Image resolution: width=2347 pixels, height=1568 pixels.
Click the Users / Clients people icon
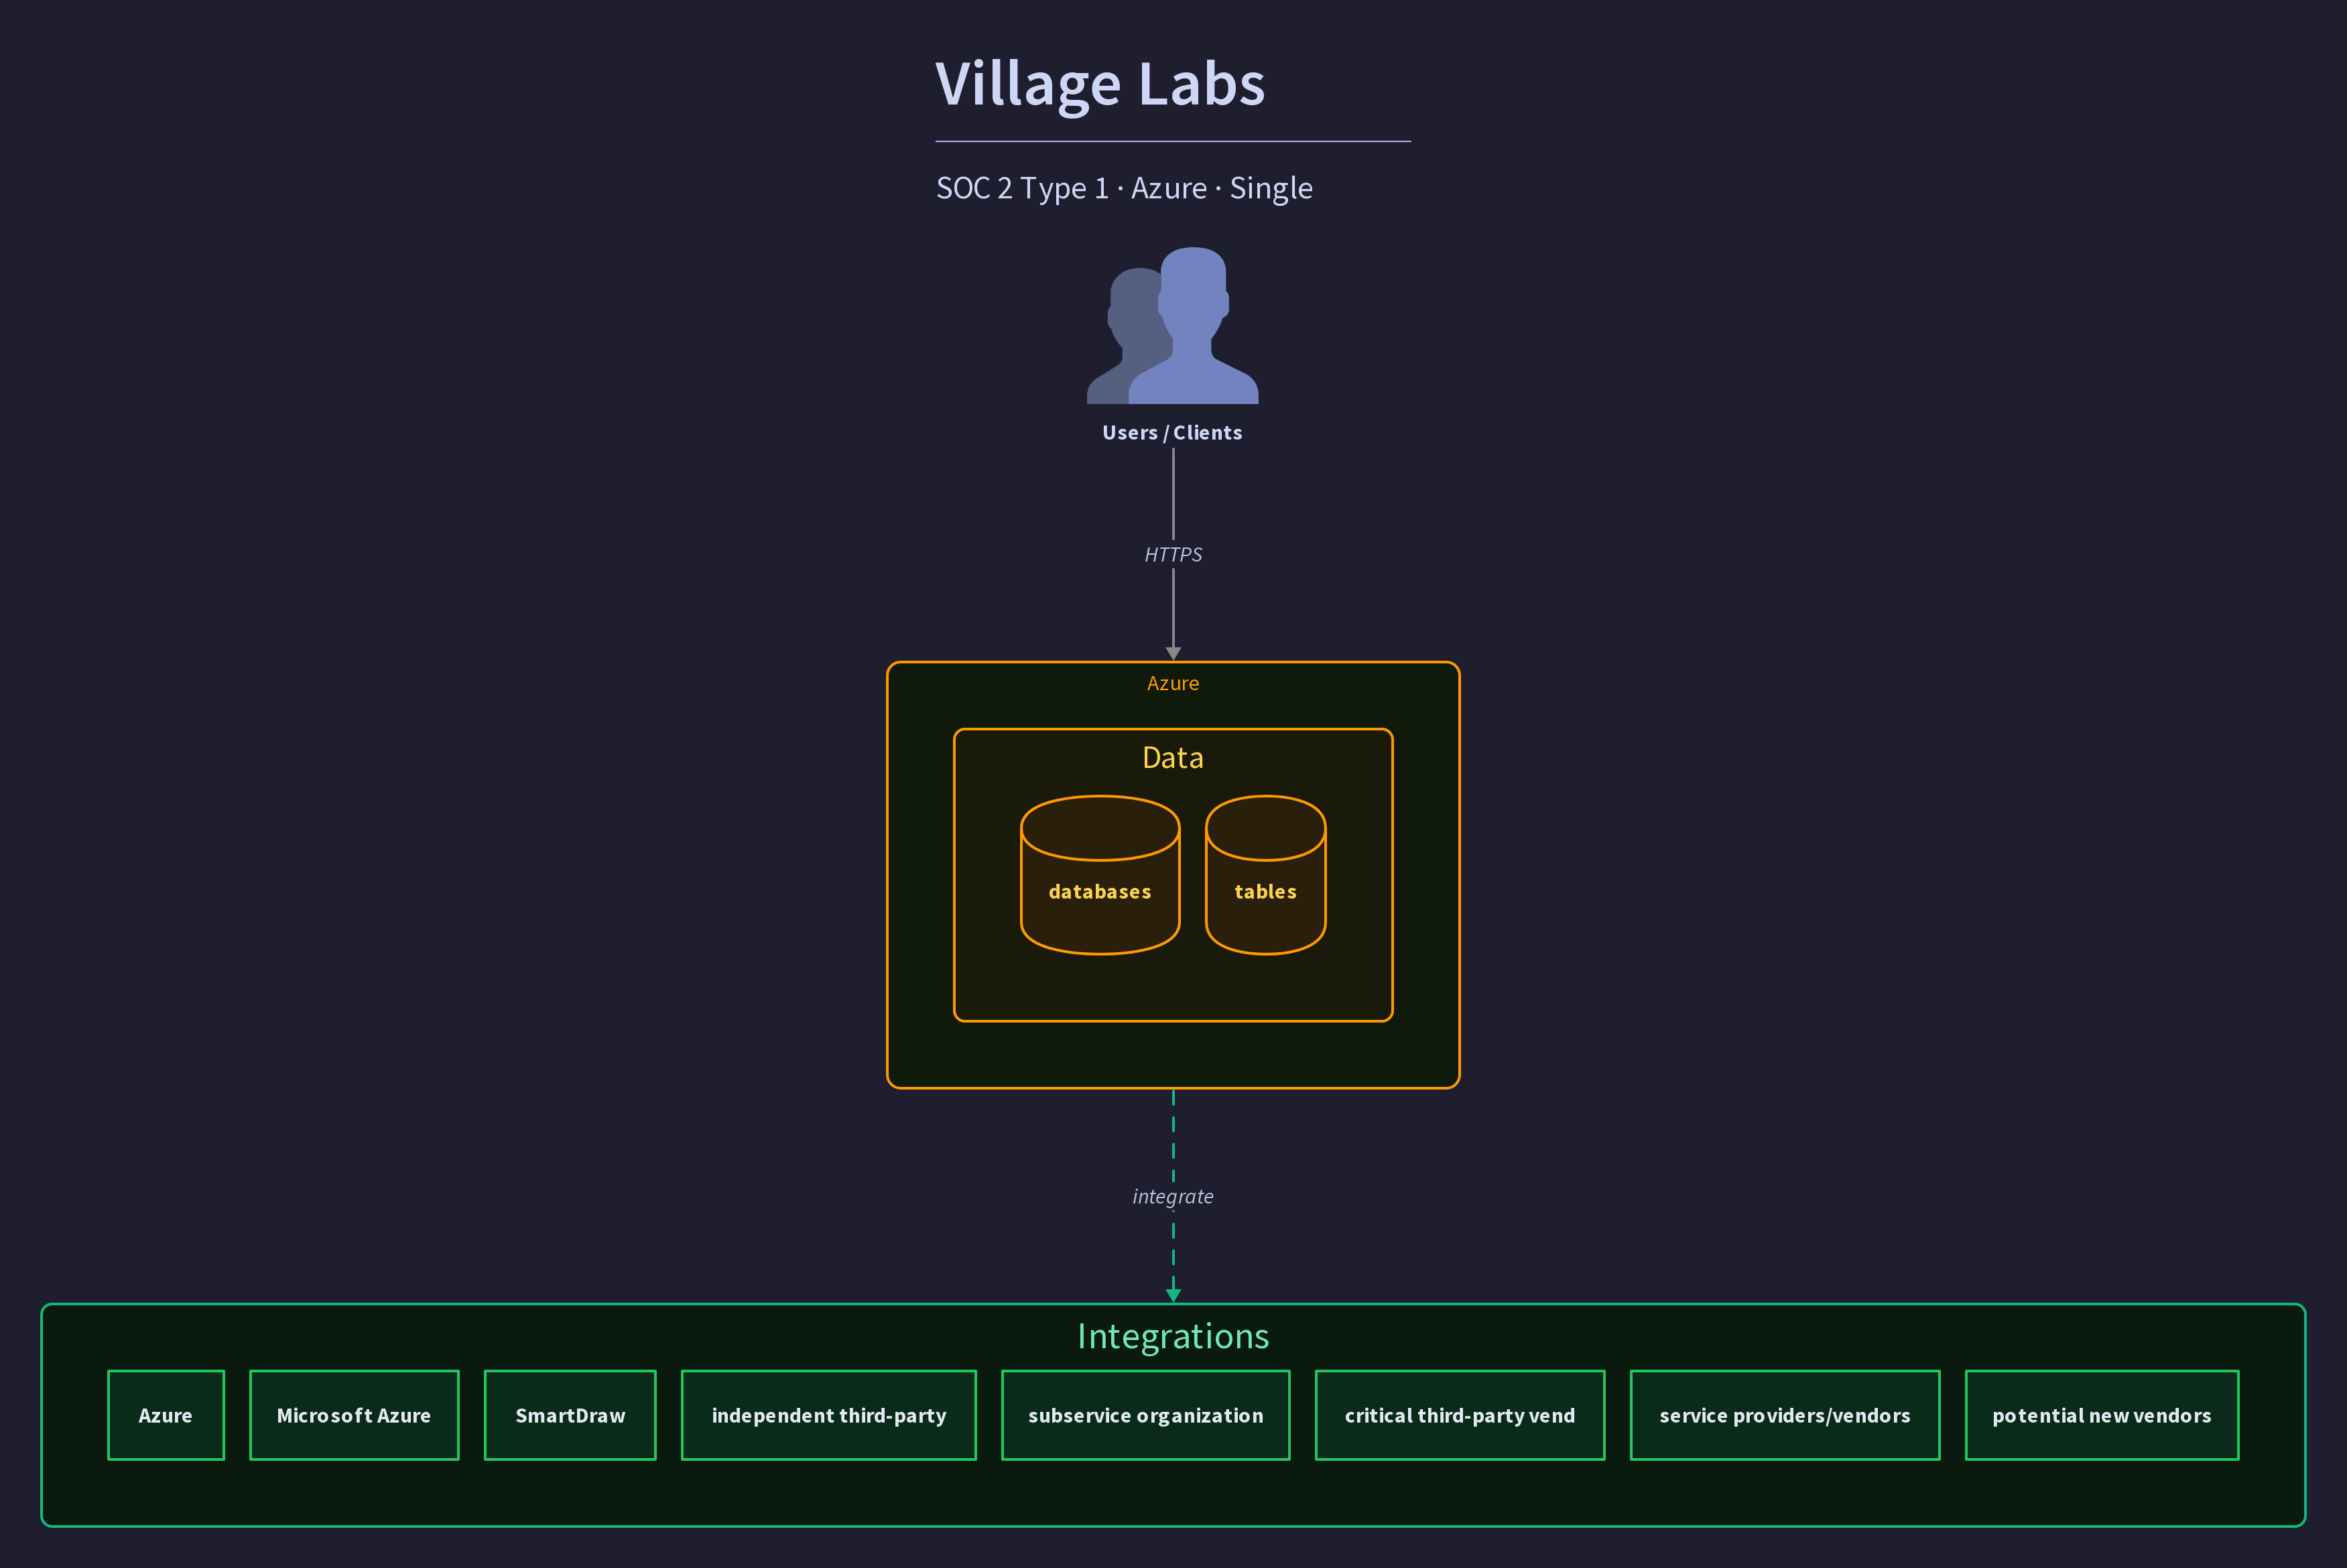coord(1172,325)
